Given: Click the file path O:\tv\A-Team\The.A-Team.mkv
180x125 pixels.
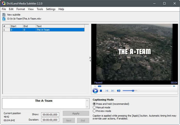Looking at the screenshot, I should pos(24,19).
